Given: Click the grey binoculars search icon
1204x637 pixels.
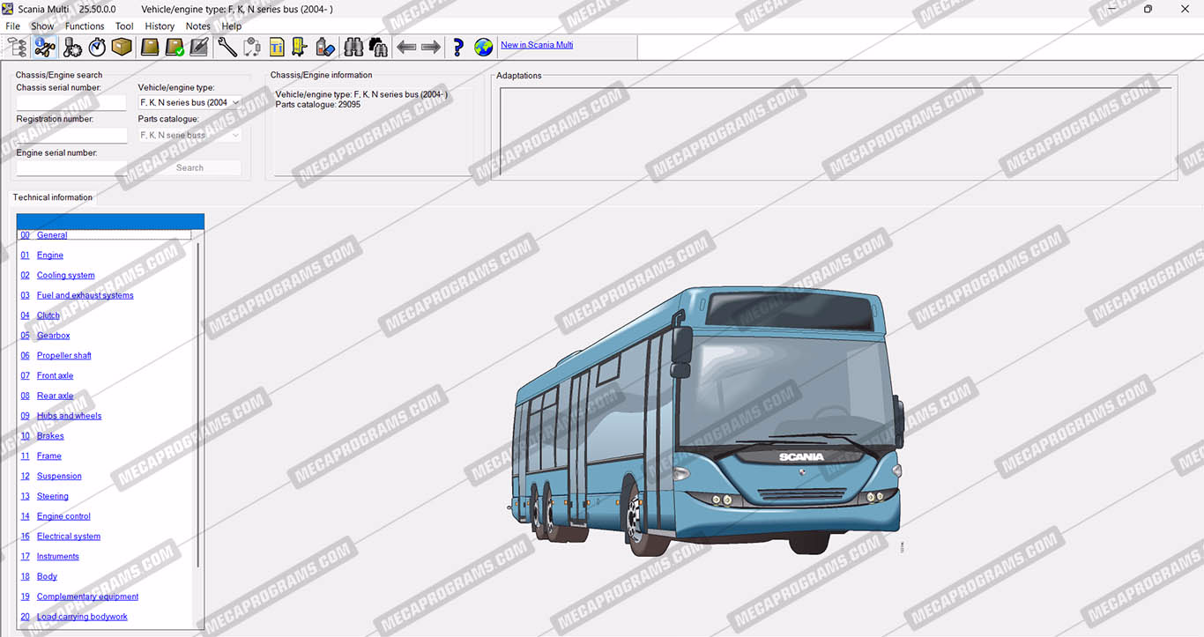Looking at the screenshot, I should [x=353, y=47].
